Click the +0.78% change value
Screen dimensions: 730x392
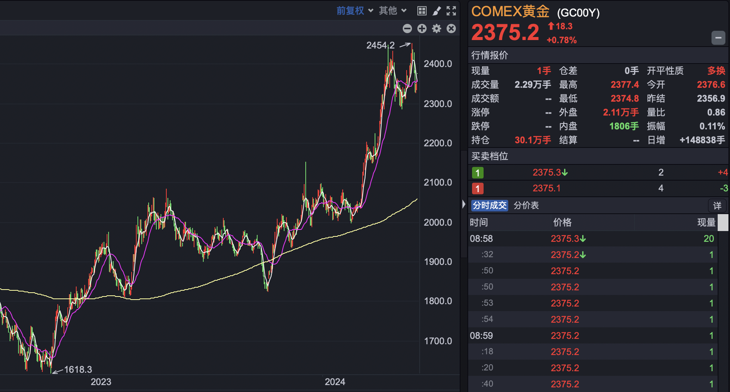(x=562, y=40)
